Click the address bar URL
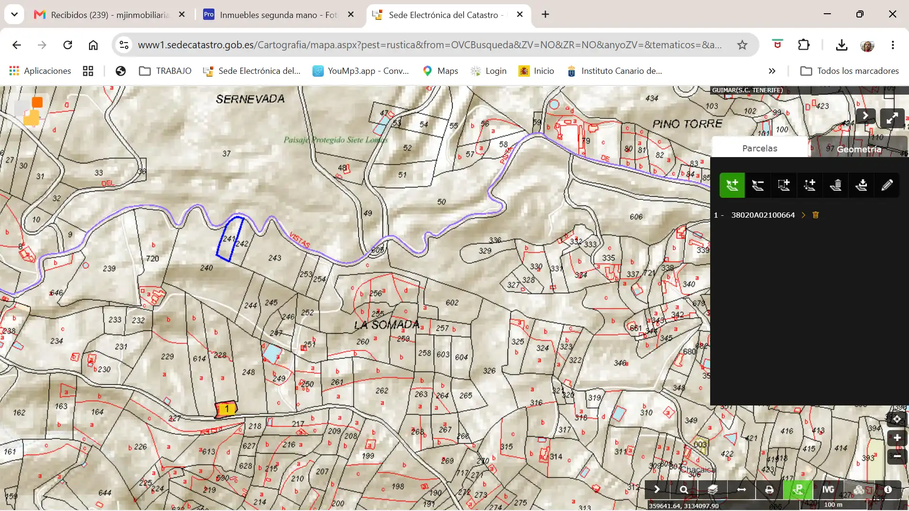The image size is (909, 511). click(430, 45)
